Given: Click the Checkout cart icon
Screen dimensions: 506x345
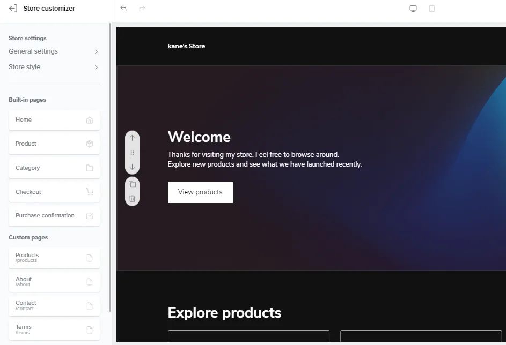Looking at the screenshot, I should [90, 192].
